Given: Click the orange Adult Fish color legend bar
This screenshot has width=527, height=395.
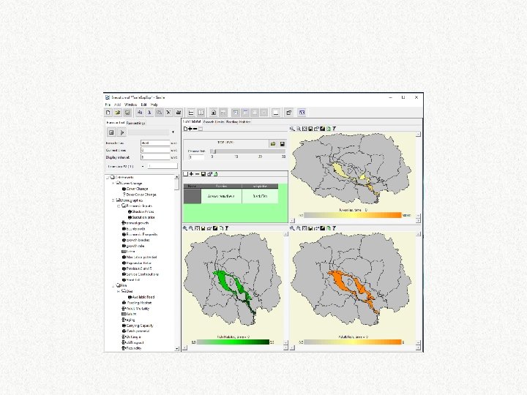Looking at the screenshot, I should (x=353, y=342).
